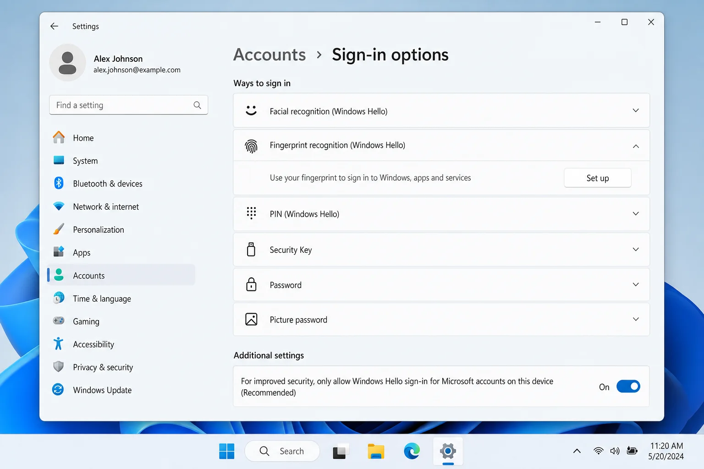Click the battery icon in system tray
704x469 pixels.
(x=632, y=451)
